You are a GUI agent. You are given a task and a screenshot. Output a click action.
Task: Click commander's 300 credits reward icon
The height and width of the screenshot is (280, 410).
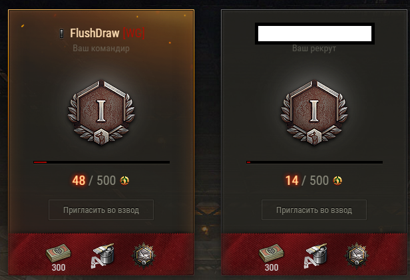click(59, 256)
